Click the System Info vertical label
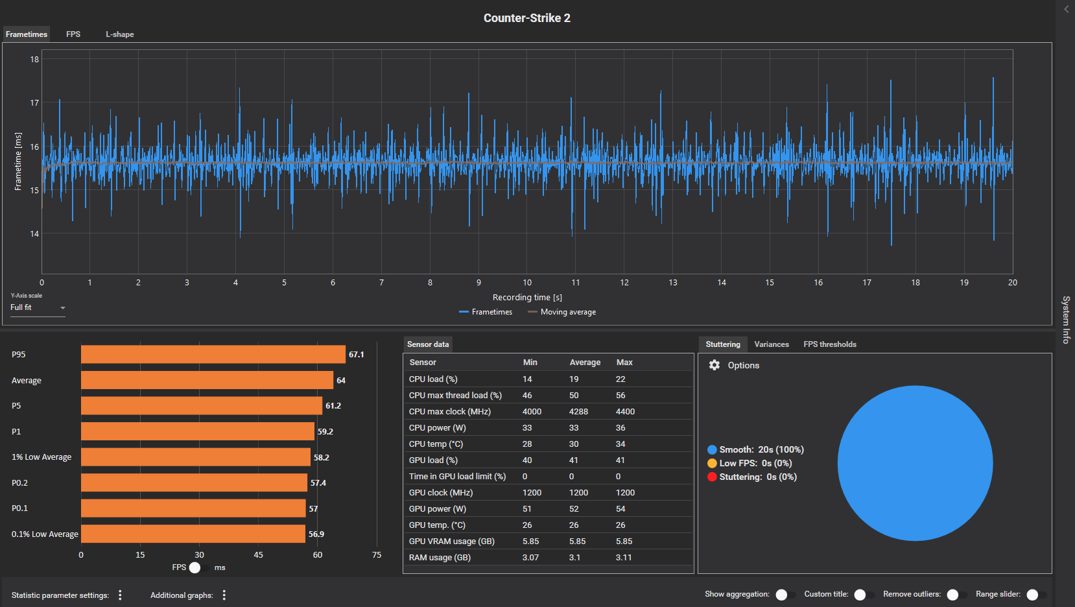 click(1066, 320)
